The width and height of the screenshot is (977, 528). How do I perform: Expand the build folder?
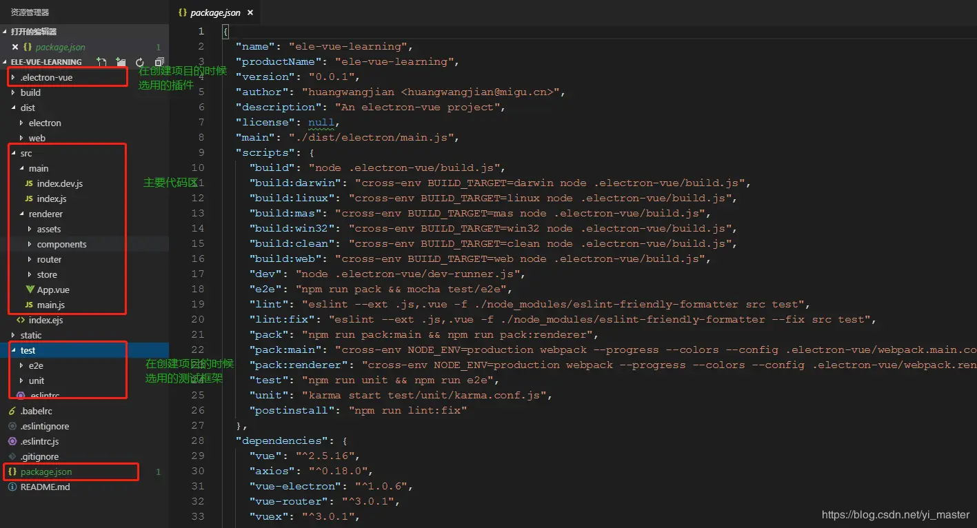[13, 92]
